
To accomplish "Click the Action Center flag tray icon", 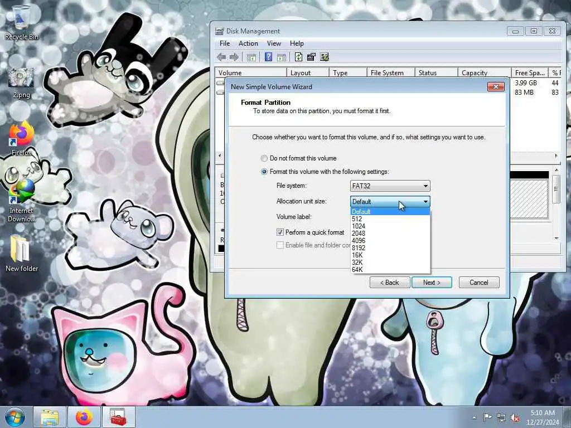I will [x=487, y=417].
